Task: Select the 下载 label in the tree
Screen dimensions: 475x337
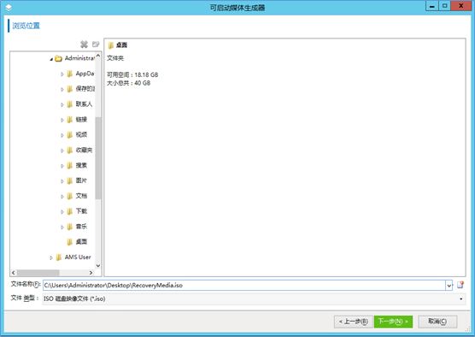Action: tap(81, 211)
